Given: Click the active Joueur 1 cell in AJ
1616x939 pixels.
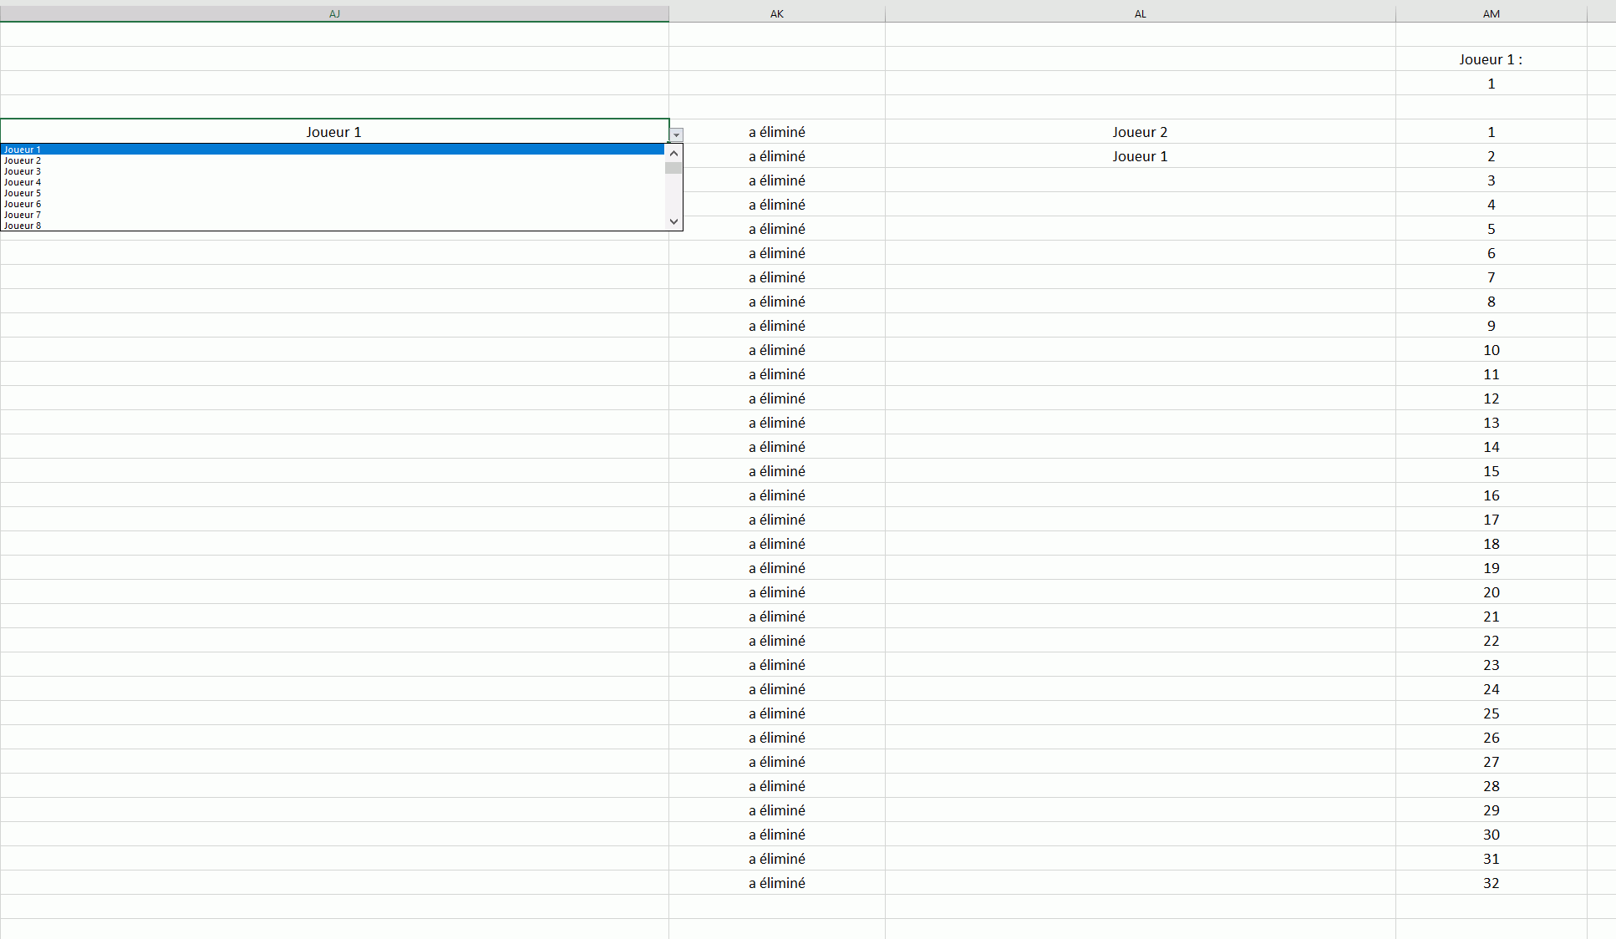Looking at the screenshot, I should [333, 132].
